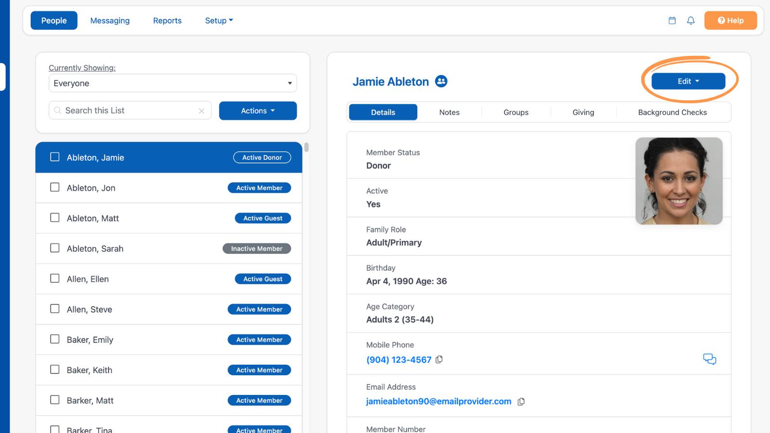This screenshot has height=433, width=770.
Task: Select the Allen, Ellen checkbox
Action: [55, 279]
